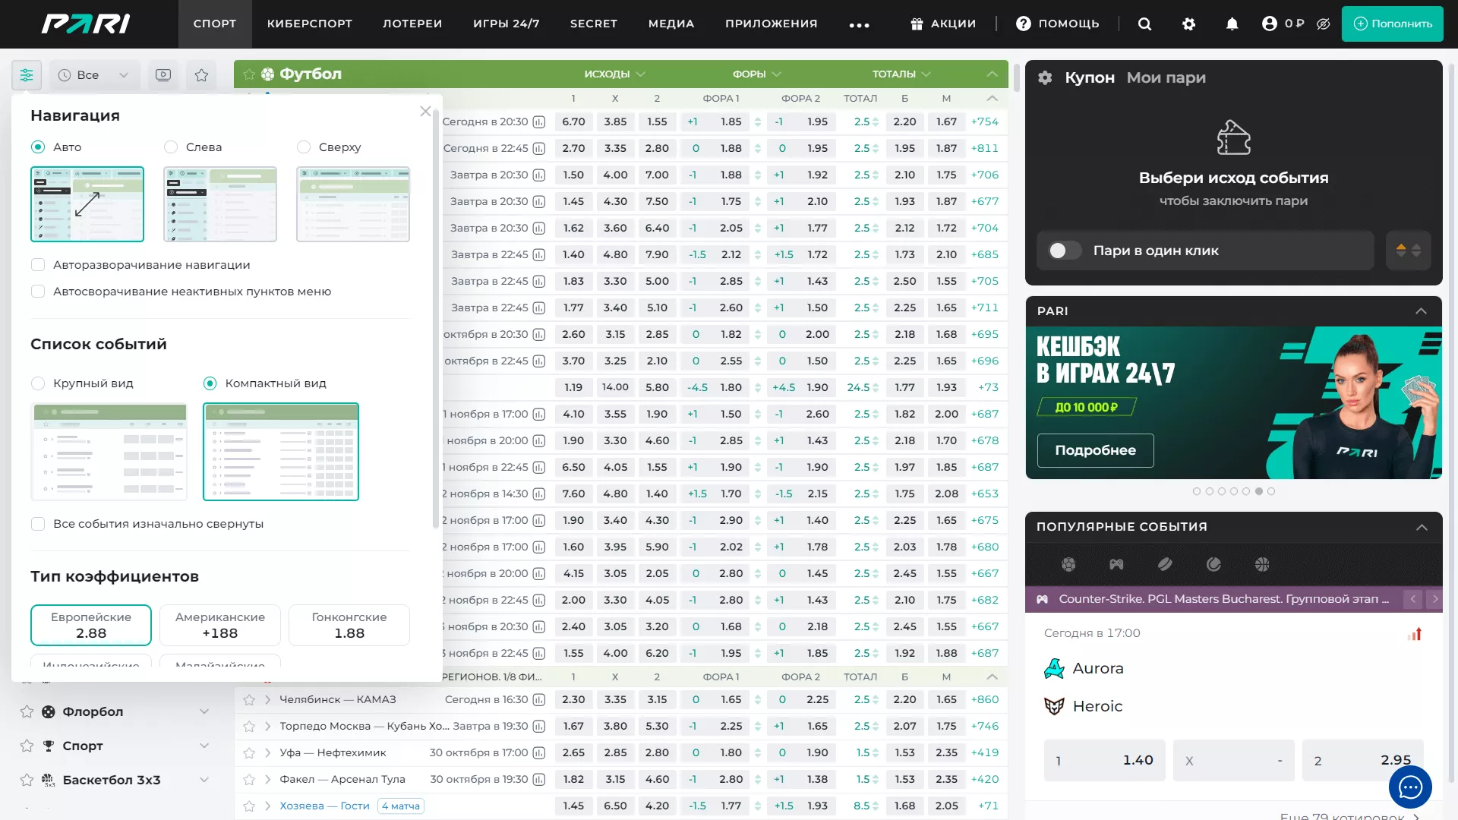Open the notifications bell icon

pos(1232,24)
